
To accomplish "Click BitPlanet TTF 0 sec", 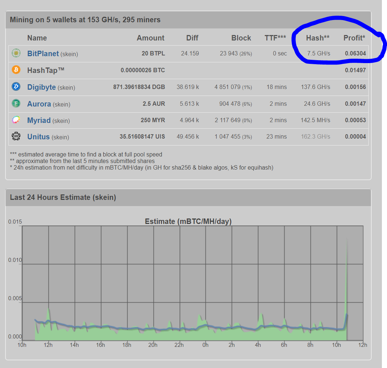I will (x=280, y=54).
